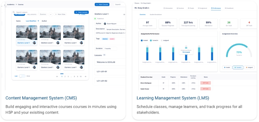Click the Courses breadcrumb

pyautogui.click(x=21, y=5)
